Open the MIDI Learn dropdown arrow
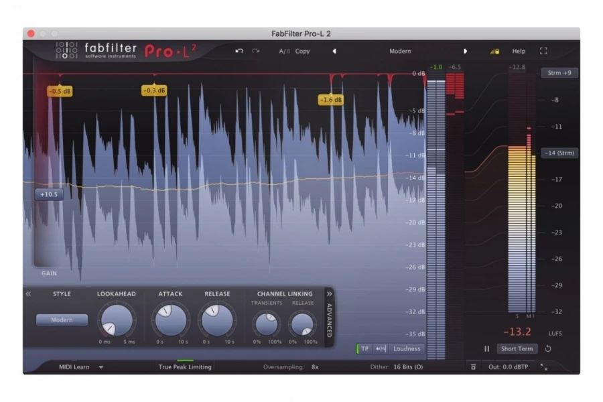This screenshot has height=402, width=603. pyautogui.click(x=100, y=367)
